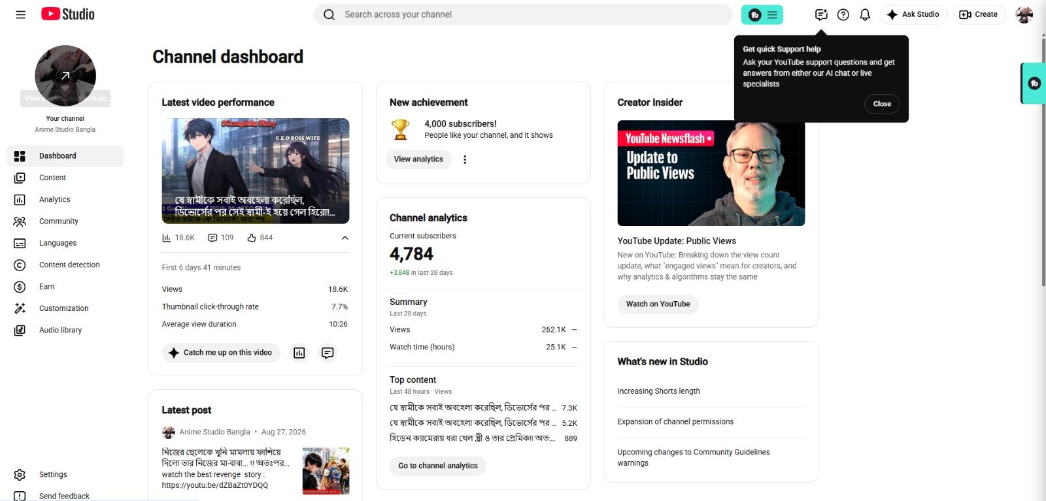Click Anime Studio Bangla post author name

coord(214,432)
